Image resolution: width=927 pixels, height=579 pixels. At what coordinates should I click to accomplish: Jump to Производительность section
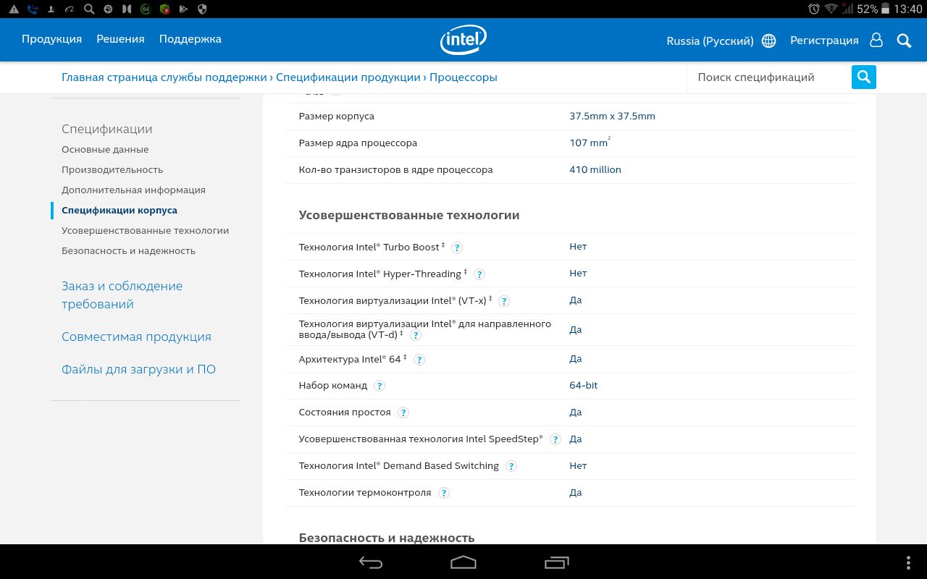[x=112, y=169]
